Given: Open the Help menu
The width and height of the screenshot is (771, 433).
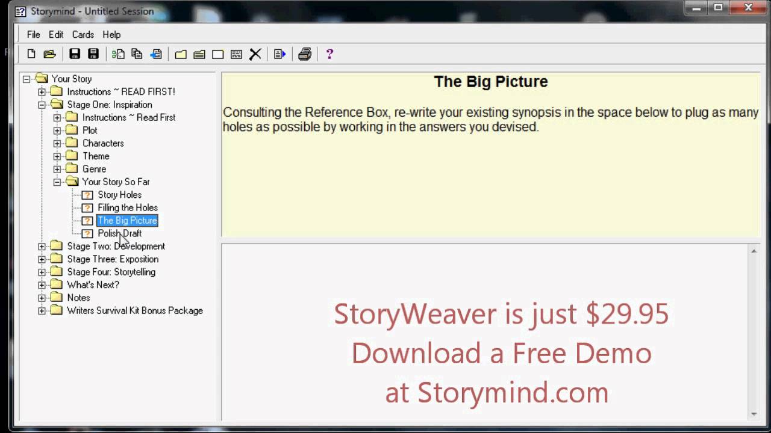Looking at the screenshot, I should pos(111,35).
